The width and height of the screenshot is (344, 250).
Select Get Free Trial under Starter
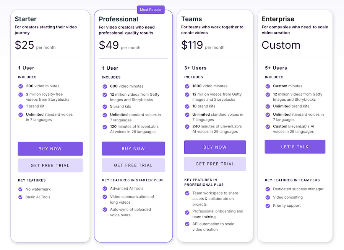50,165
